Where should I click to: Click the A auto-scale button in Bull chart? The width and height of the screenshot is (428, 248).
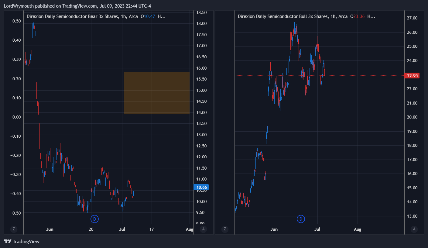click(x=414, y=229)
